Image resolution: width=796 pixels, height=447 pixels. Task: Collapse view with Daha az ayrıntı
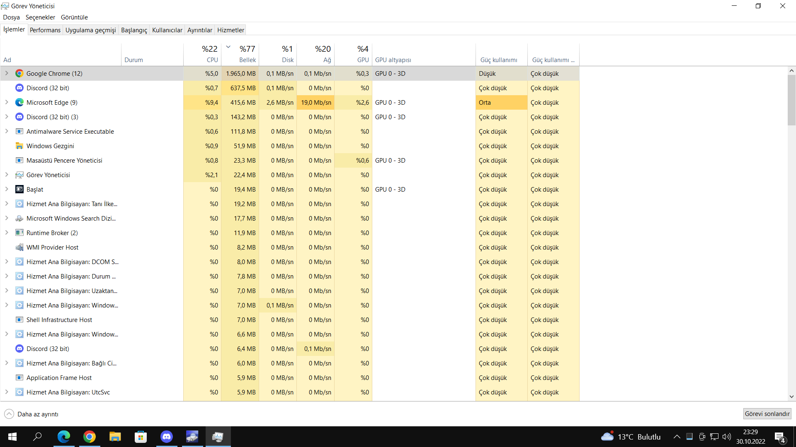pos(32,414)
